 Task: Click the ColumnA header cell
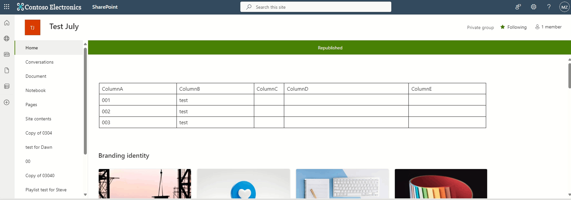[x=138, y=89]
